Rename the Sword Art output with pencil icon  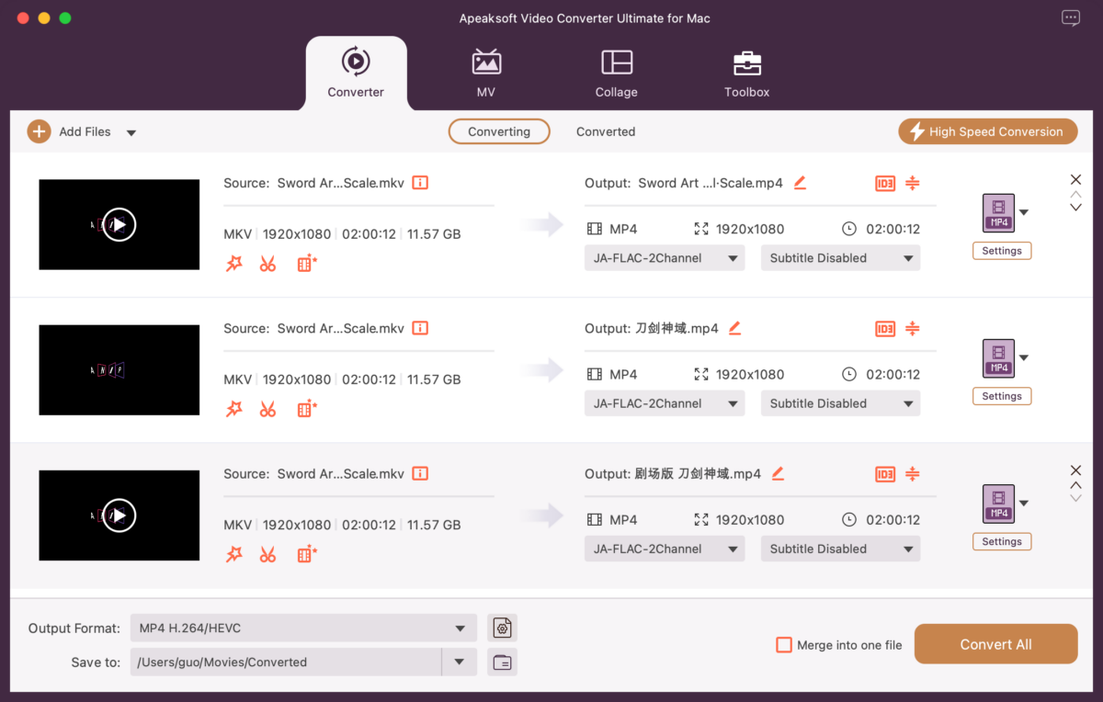pos(800,183)
